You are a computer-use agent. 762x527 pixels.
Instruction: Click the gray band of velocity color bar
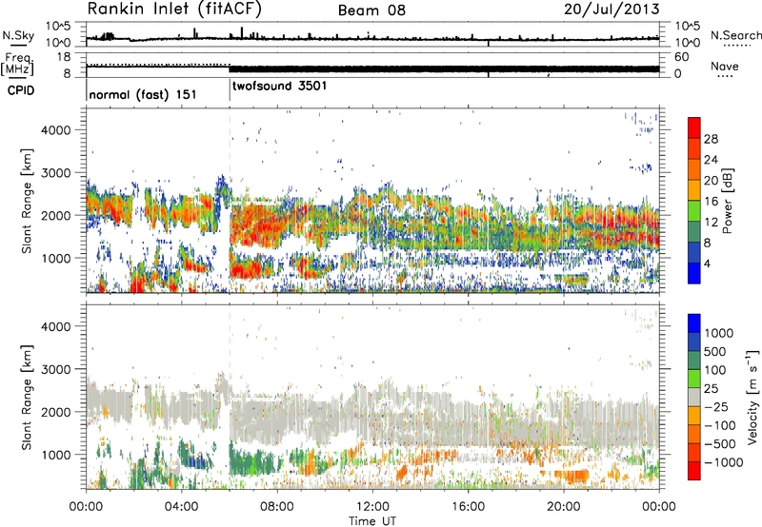pos(694,397)
